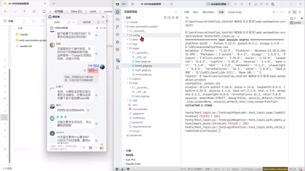305x171 pixels.
Task: Click the new file icon in the explorer header
Action: 165,18
